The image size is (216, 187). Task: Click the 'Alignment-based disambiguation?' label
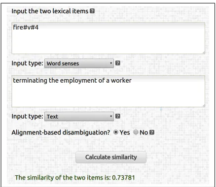coord(61,132)
